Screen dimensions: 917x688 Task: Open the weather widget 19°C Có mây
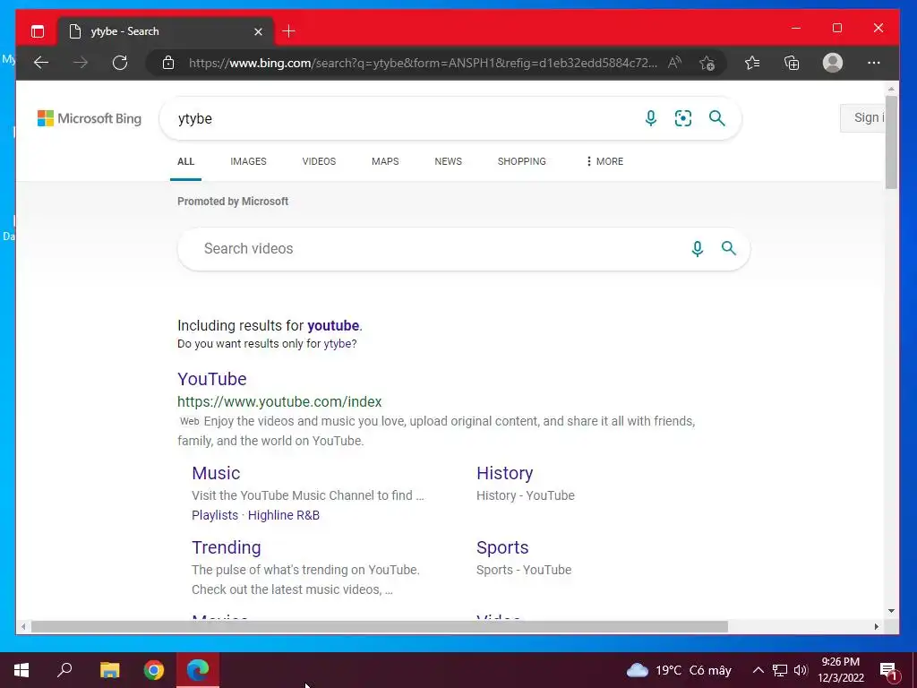[x=679, y=670]
